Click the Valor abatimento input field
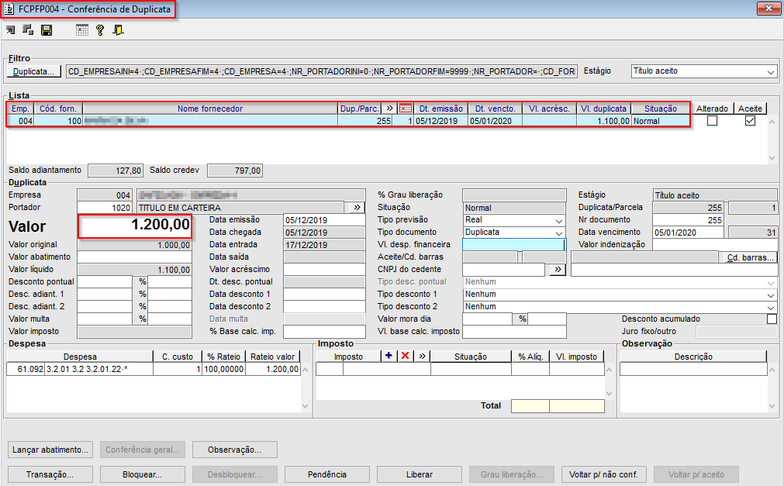The width and height of the screenshot is (784, 486). pos(134,257)
